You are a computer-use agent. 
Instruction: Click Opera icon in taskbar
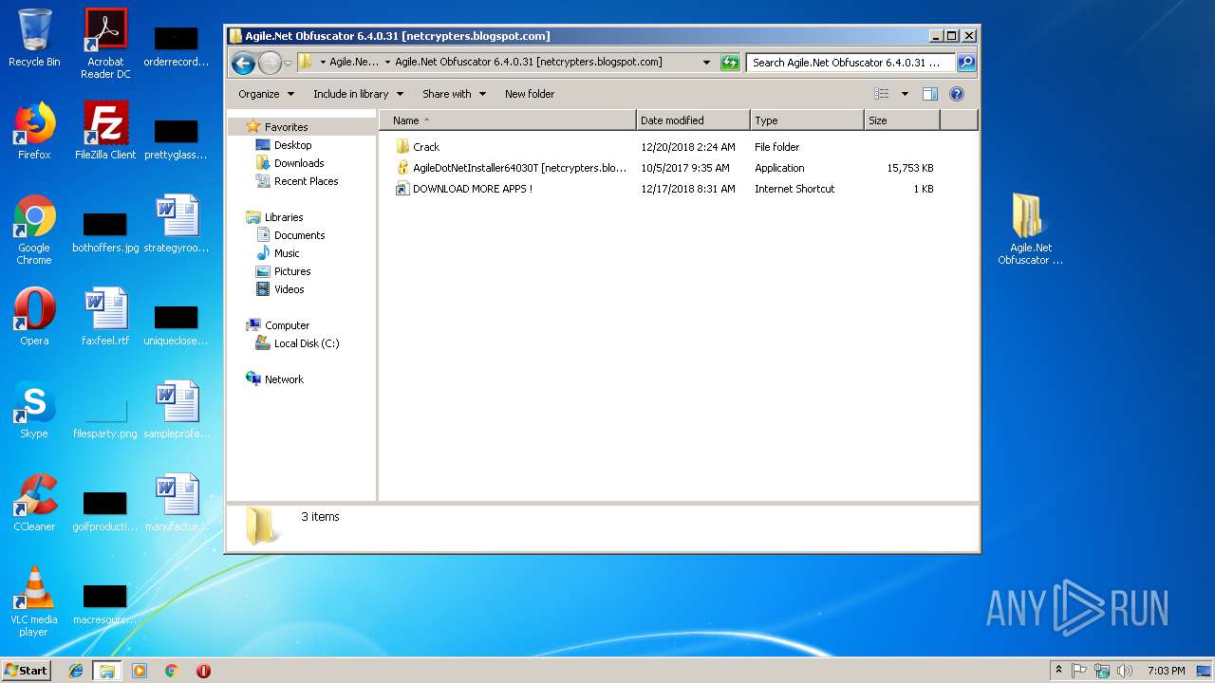pos(203,671)
